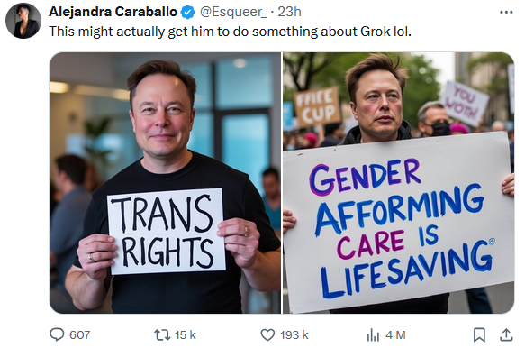Open view analytics bar chart icon
The height and width of the screenshot is (348, 525).
pyautogui.click(x=373, y=334)
